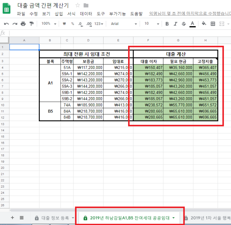Image resolution: width=231 pixels, height=225 pixels.
Task: Open the 서식 menu
Action: 71,14
